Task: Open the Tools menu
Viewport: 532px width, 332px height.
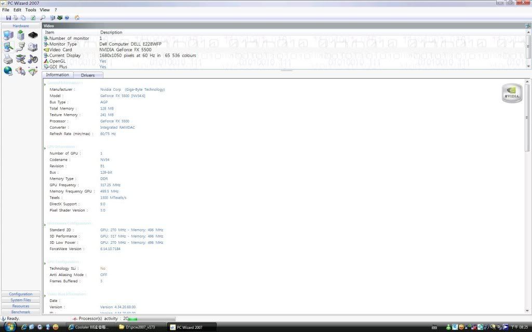Action: [31, 10]
